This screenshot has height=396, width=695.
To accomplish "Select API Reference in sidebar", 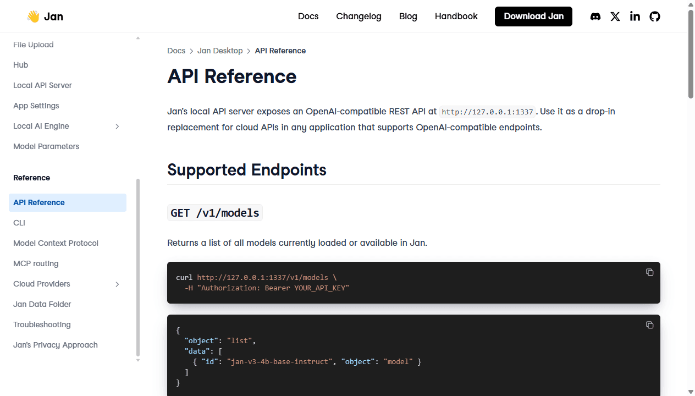I will click(x=68, y=202).
